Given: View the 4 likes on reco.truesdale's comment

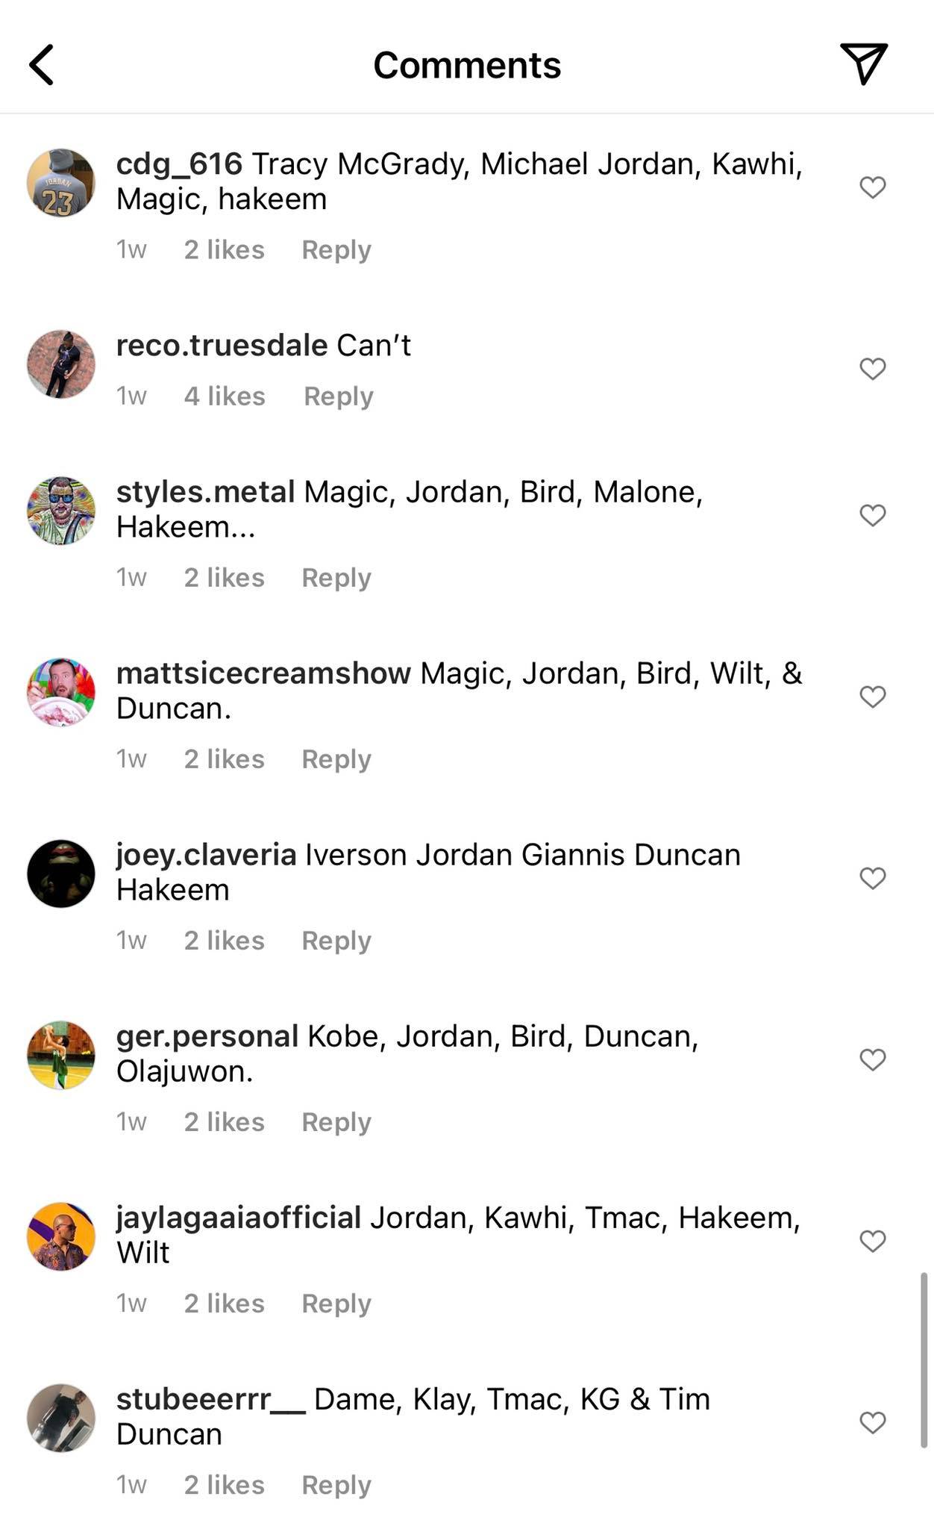Looking at the screenshot, I should [x=225, y=396].
